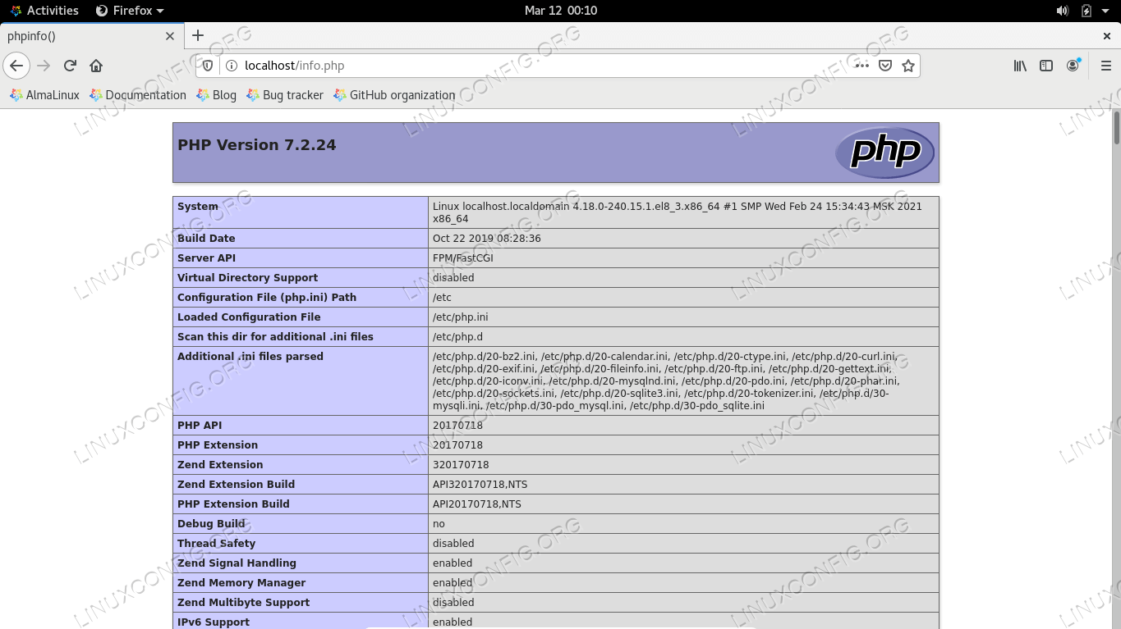1121x629 pixels.
Task: Select the phpinfo() tab
Action: point(82,36)
